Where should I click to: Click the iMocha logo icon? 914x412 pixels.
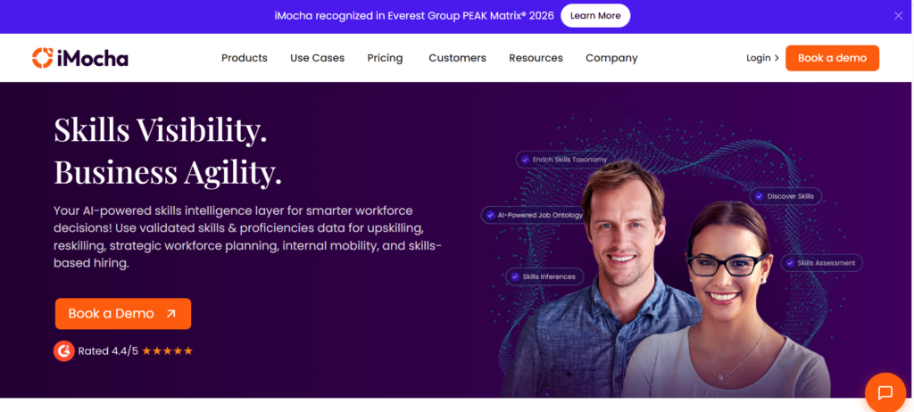click(x=43, y=58)
